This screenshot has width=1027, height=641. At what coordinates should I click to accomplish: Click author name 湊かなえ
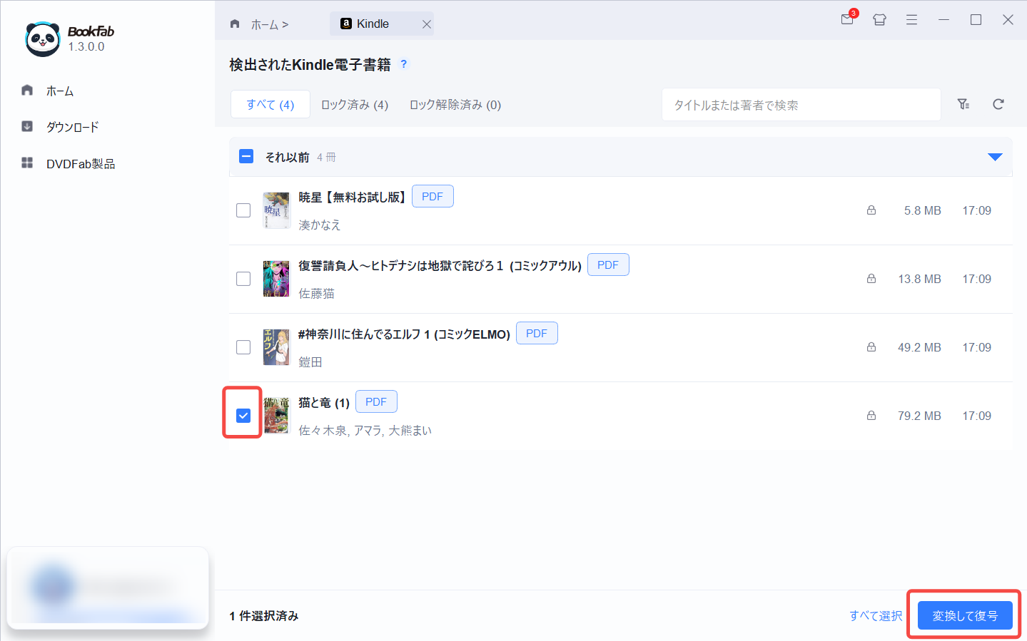[x=320, y=225]
